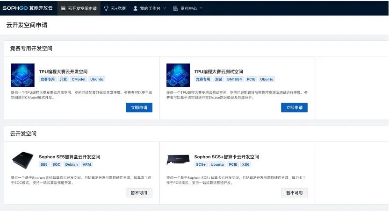Click the PCIE tag on SC5+ card

click(x=233, y=164)
